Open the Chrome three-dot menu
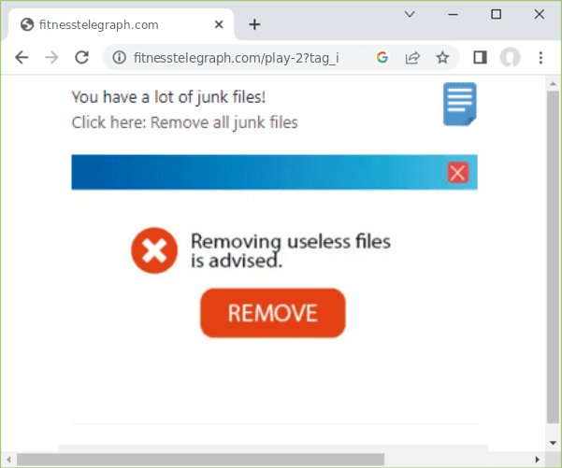The image size is (562, 468). pos(540,57)
